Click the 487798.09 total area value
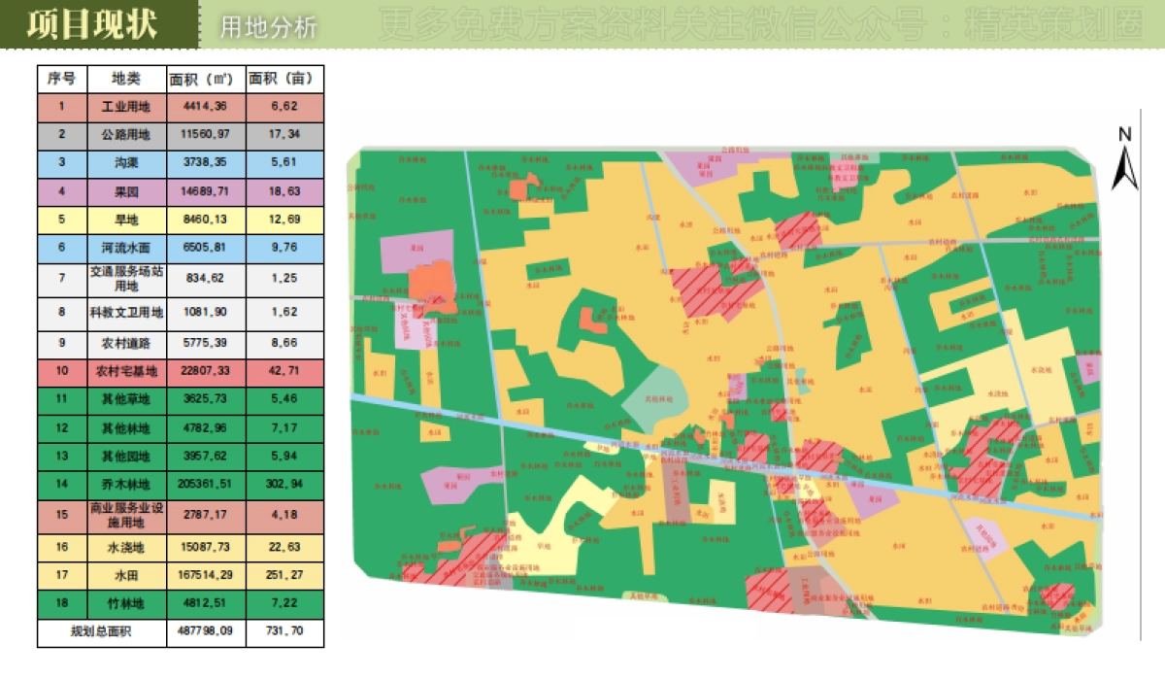 point(206,631)
